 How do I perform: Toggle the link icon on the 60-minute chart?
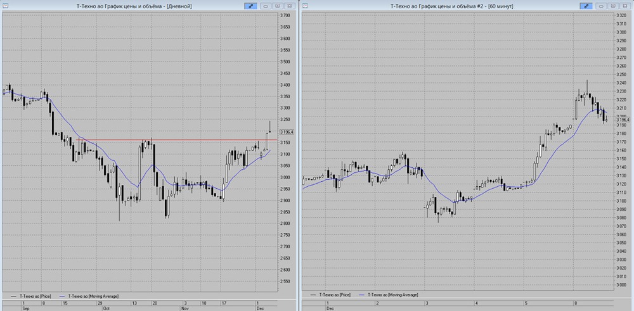point(585,5)
